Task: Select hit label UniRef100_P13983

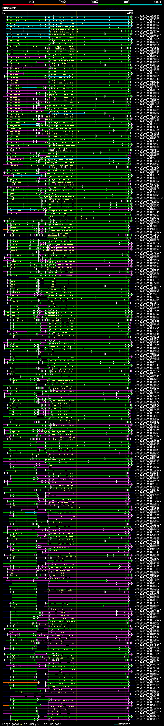Action: (147, 229)
